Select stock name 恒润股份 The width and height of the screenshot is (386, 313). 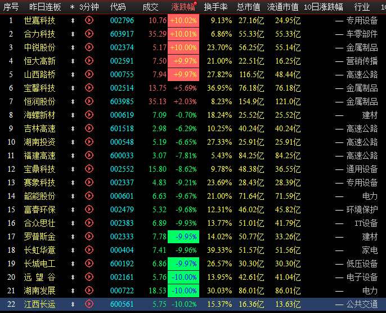[39, 101]
